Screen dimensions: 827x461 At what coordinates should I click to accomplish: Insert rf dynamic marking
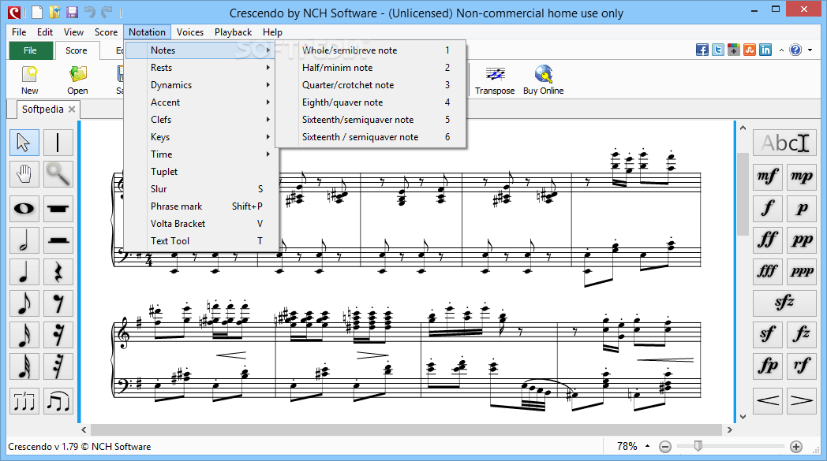tap(802, 365)
